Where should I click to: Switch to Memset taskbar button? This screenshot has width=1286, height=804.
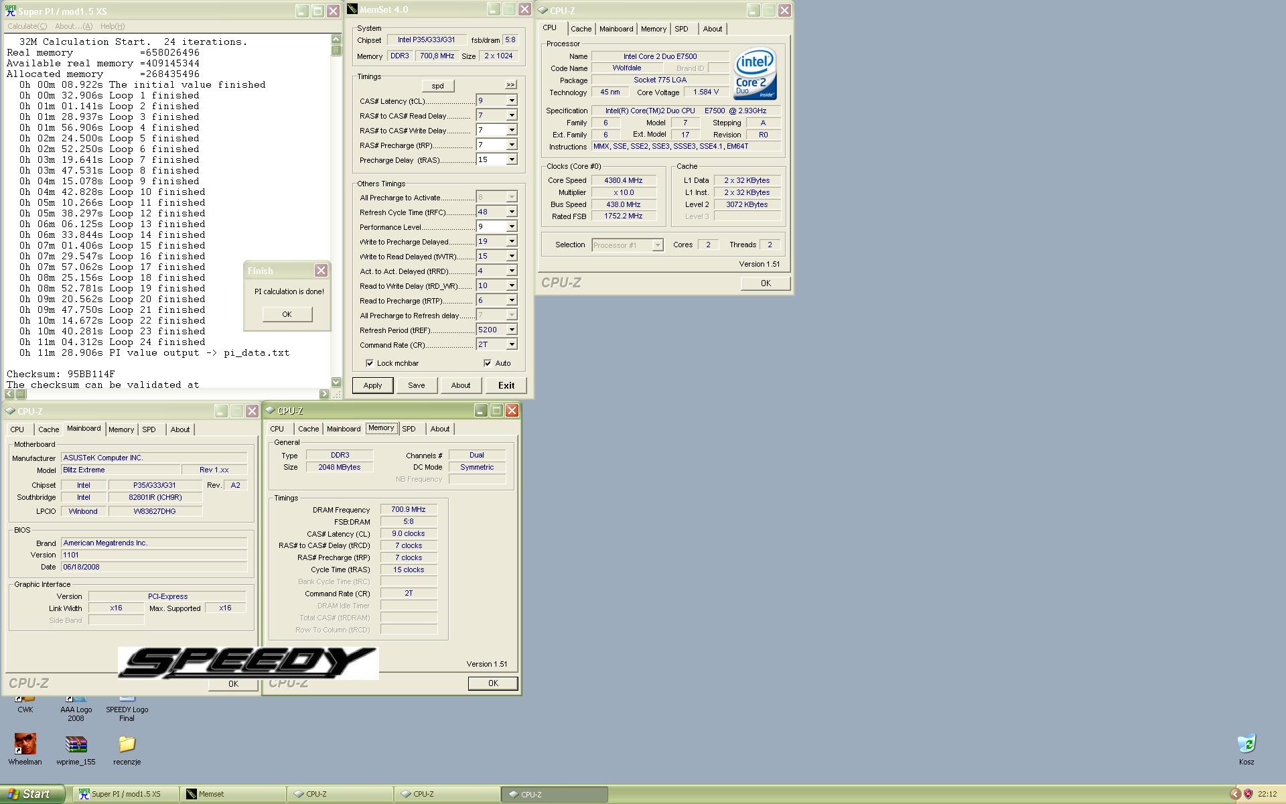point(232,794)
